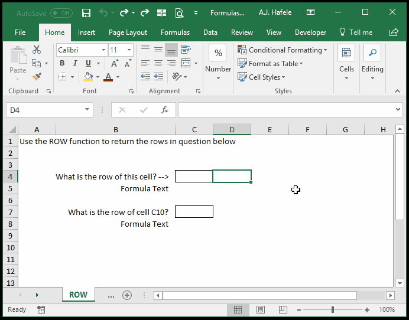Expand the Name Box dropdown arrow

[87, 109]
